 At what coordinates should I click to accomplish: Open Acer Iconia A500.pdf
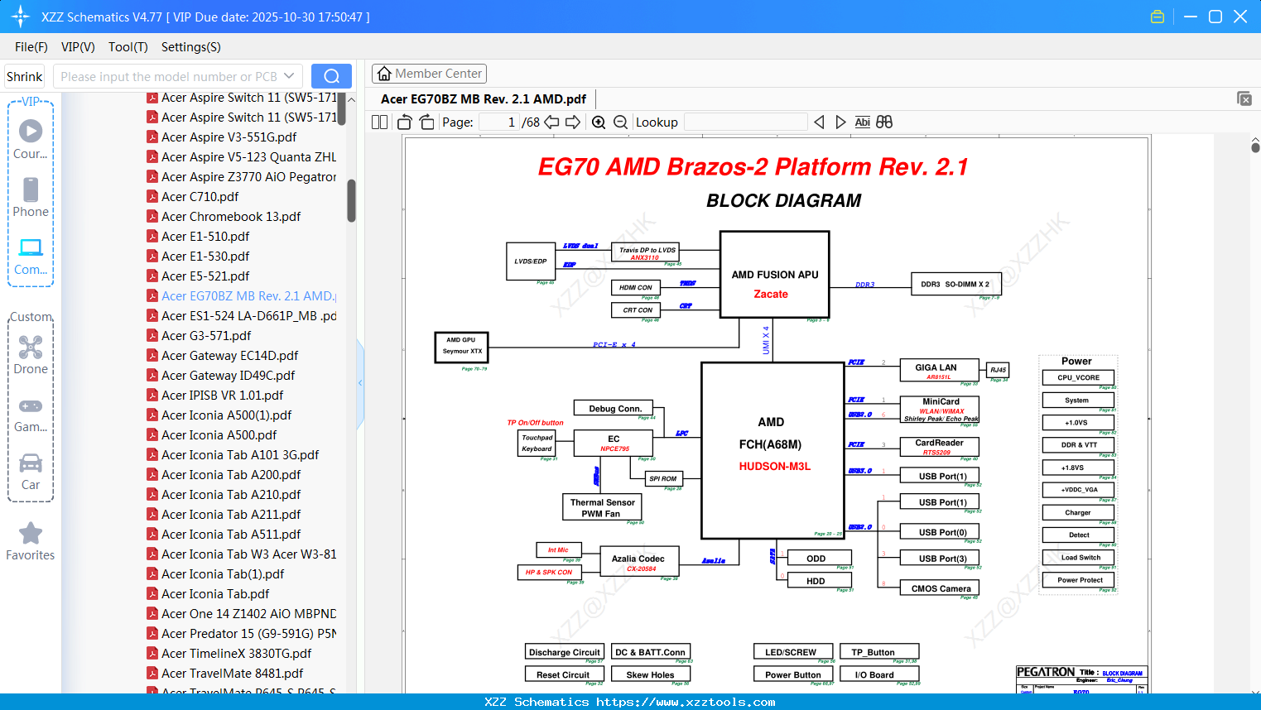(x=219, y=435)
